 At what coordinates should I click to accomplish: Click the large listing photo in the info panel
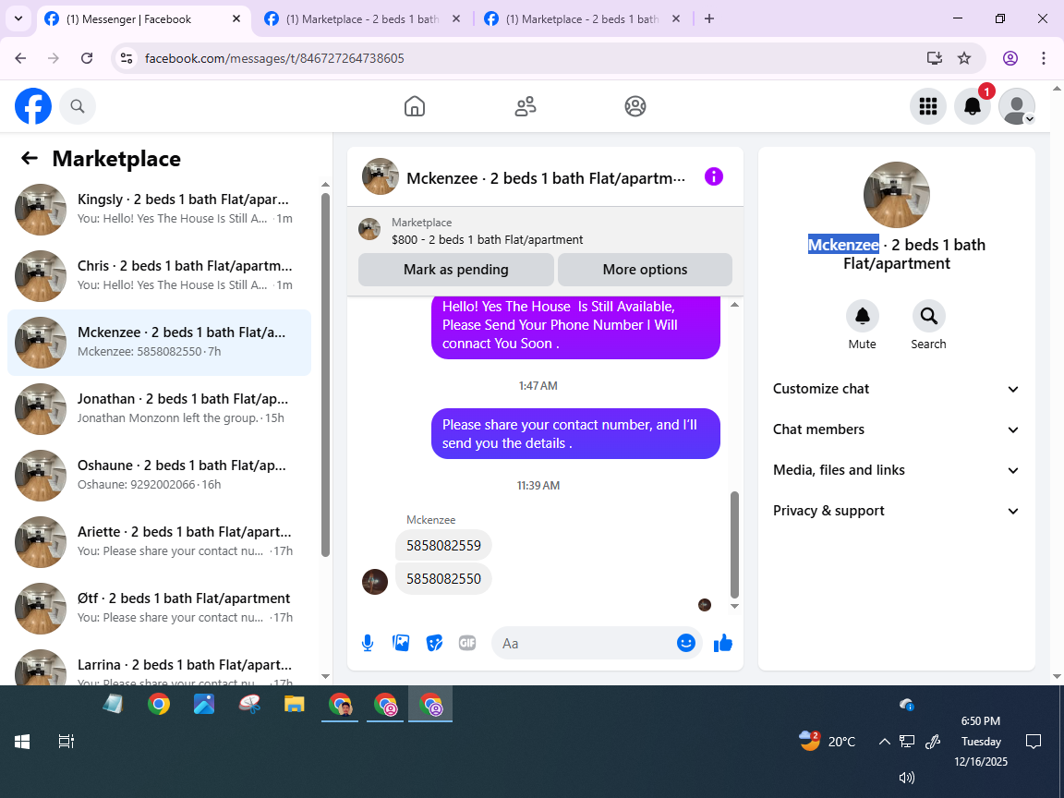pyautogui.click(x=897, y=195)
